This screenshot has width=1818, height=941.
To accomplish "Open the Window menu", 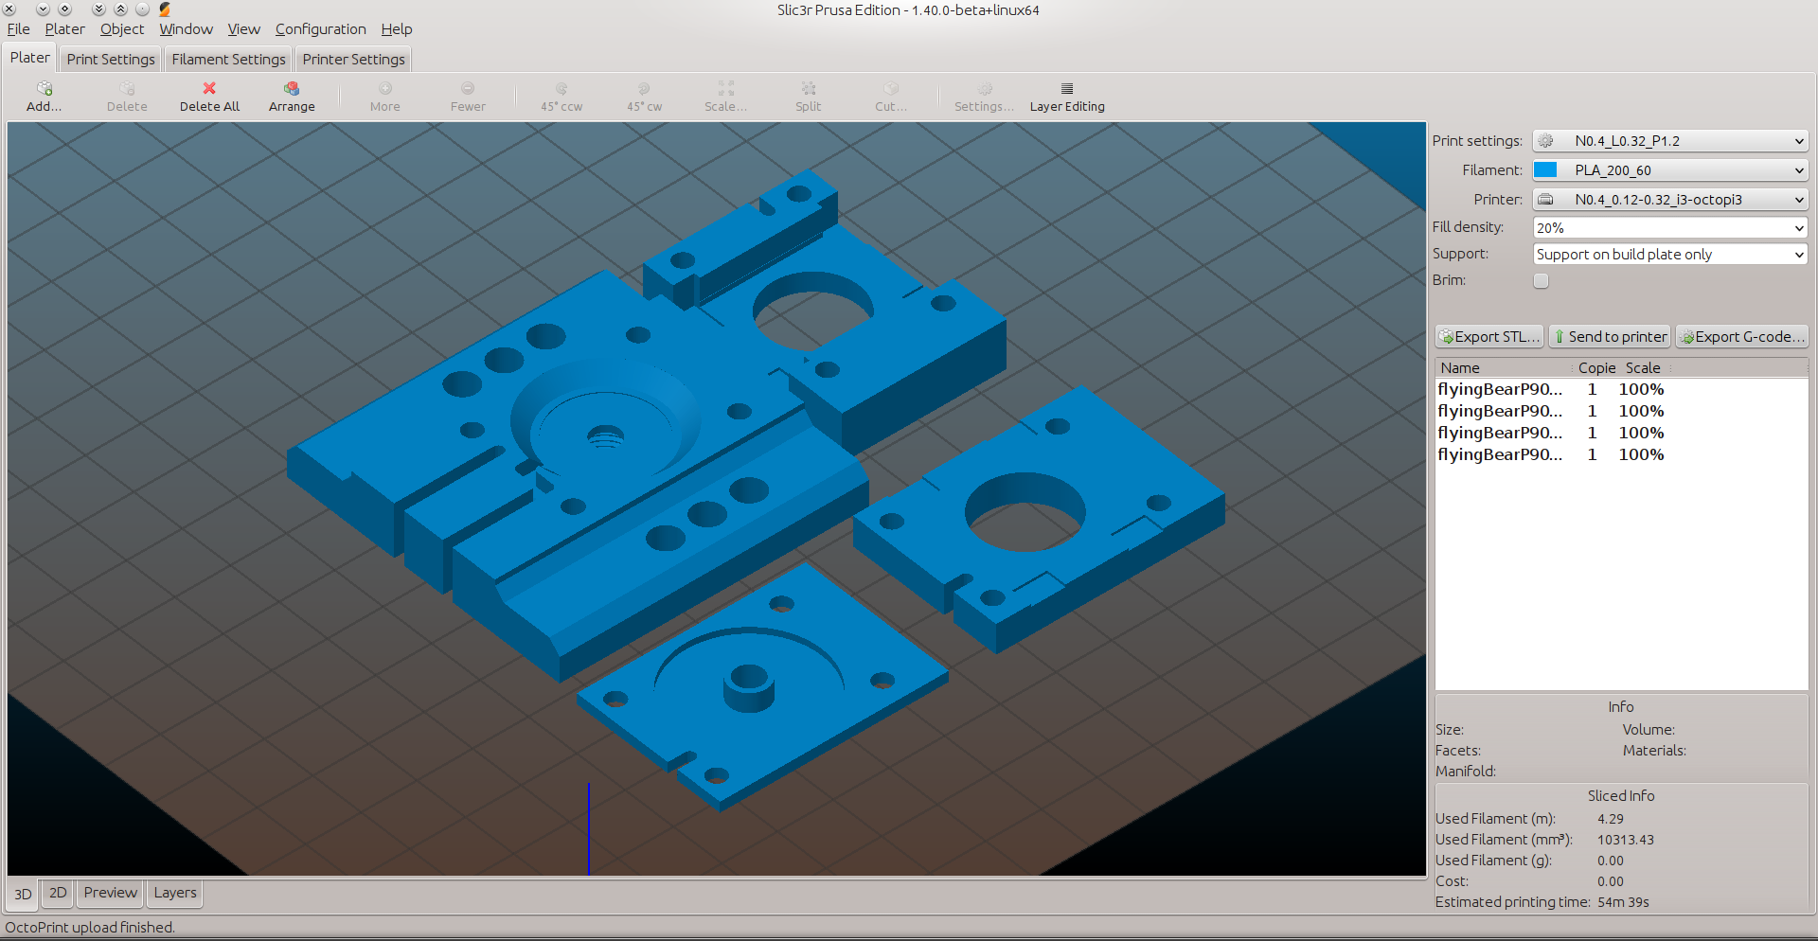I will [x=186, y=29].
